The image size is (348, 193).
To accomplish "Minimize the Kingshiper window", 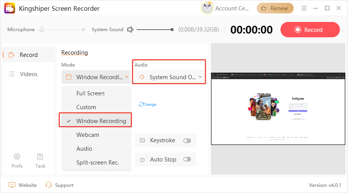I will pyautogui.click(x=316, y=8).
